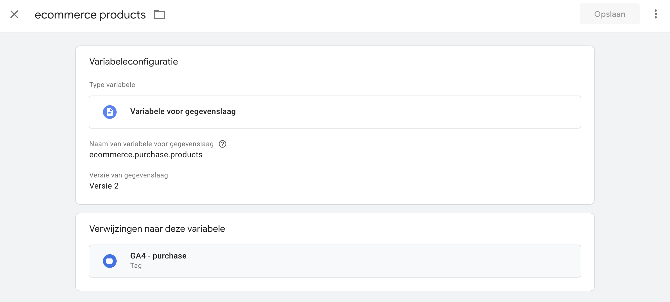This screenshot has height=302, width=670.
Task: Click the blue GA4 tag icon in references
Action: click(x=110, y=261)
